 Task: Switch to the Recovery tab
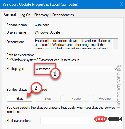point(42,15)
